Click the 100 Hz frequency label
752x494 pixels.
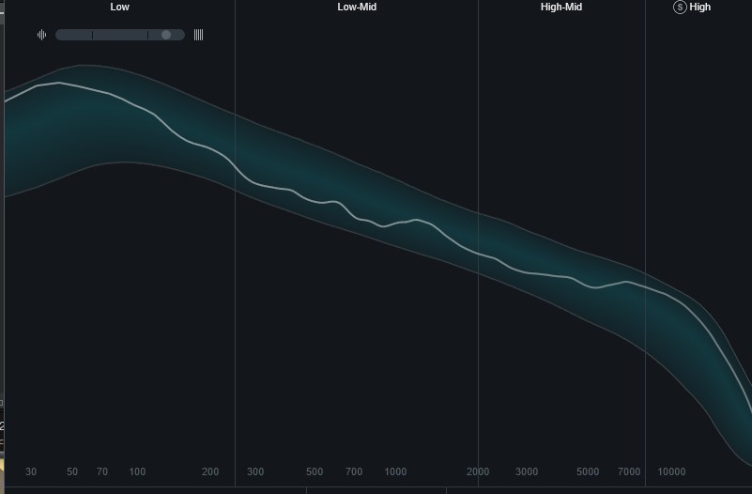click(137, 471)
